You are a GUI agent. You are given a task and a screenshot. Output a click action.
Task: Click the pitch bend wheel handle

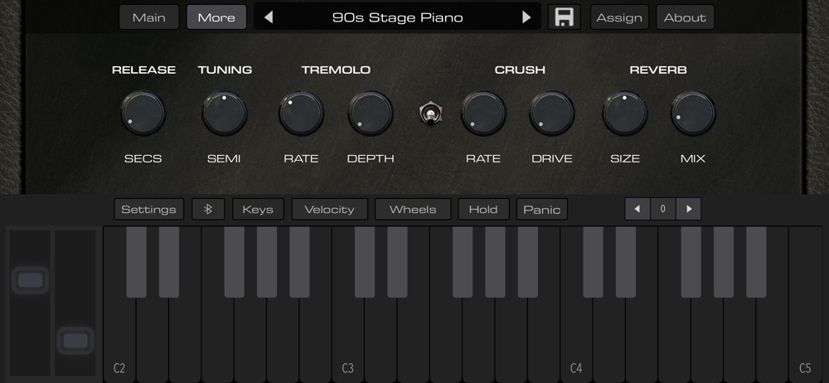[30, 280]
